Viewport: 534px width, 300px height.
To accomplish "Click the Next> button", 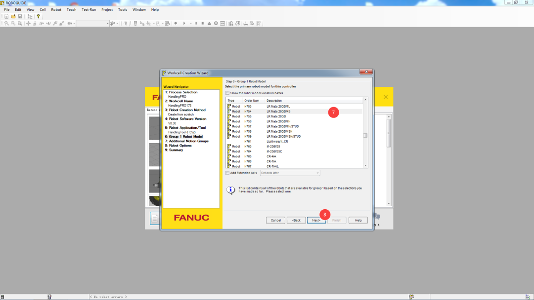I will 316,220.
